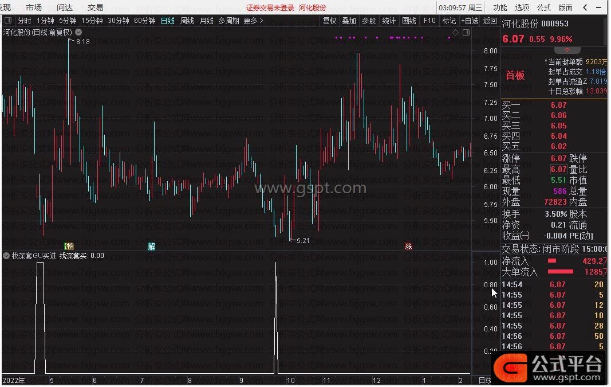
Task: Toggle the side panel icon at chart top right
Action: tap(466, 32)
